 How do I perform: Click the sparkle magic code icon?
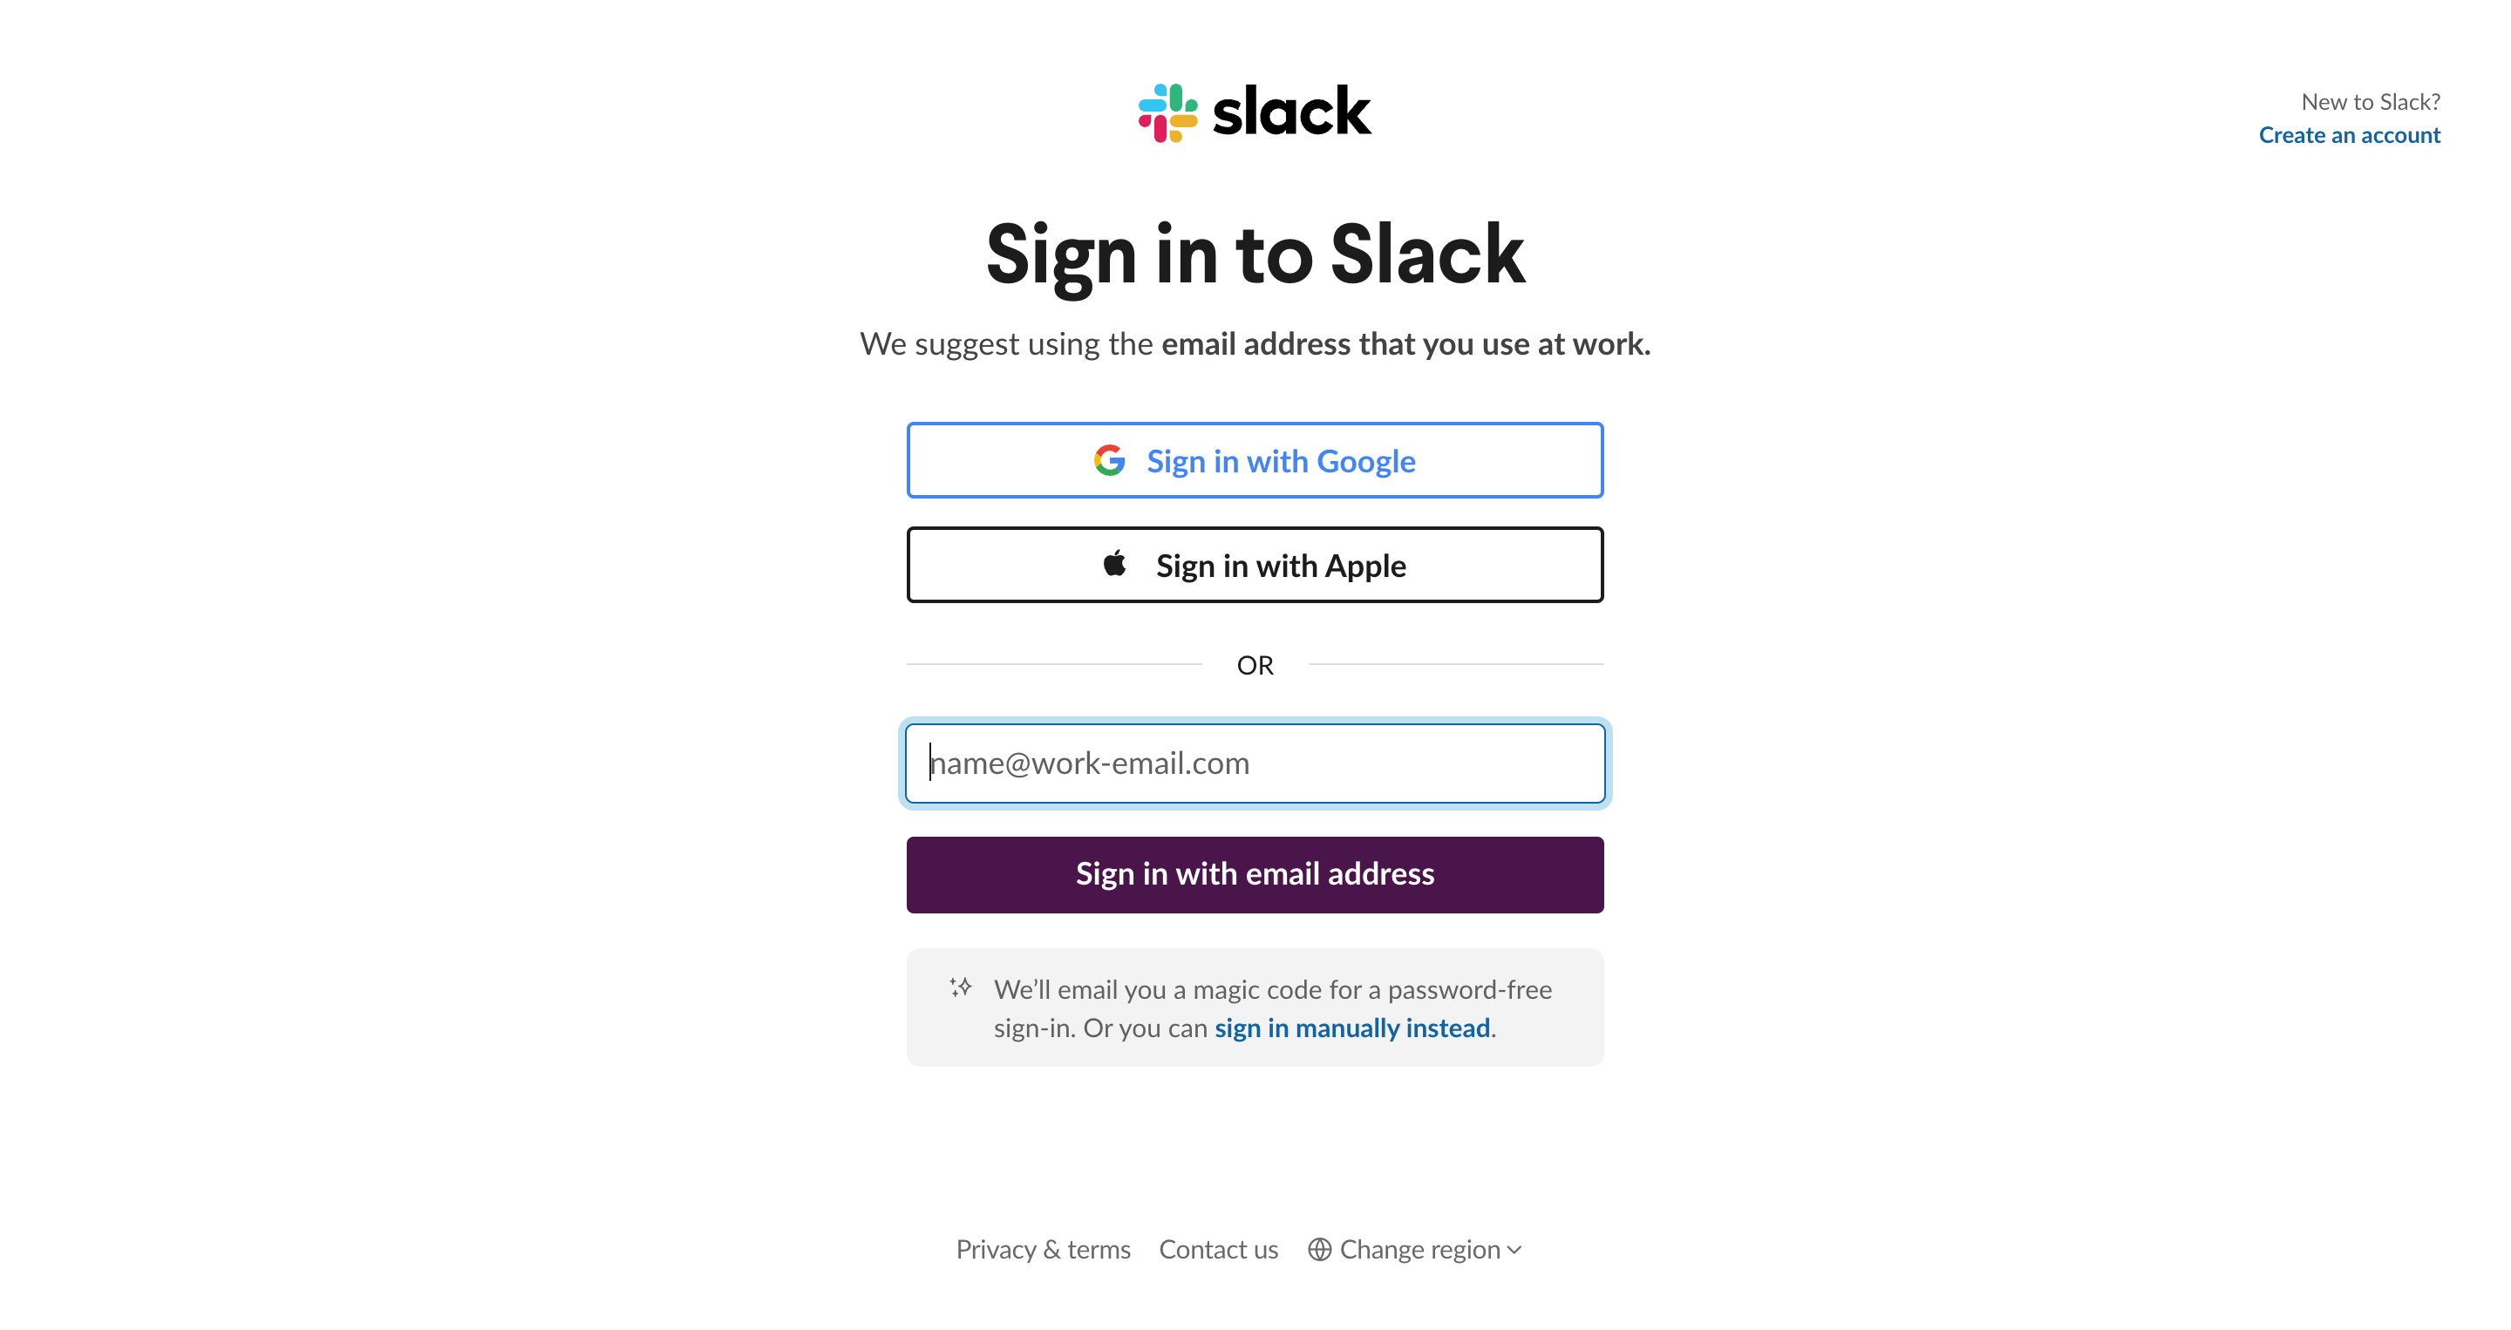tap(961, 987)
